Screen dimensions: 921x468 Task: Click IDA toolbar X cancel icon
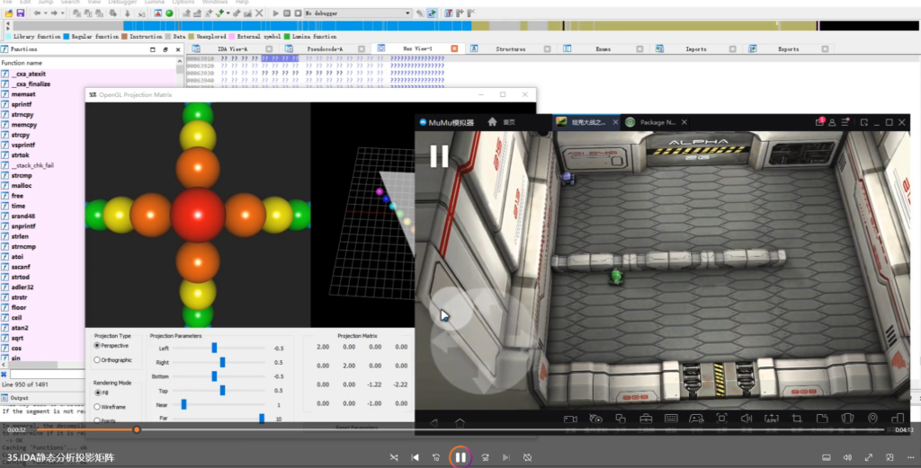(x=259, y=13)
